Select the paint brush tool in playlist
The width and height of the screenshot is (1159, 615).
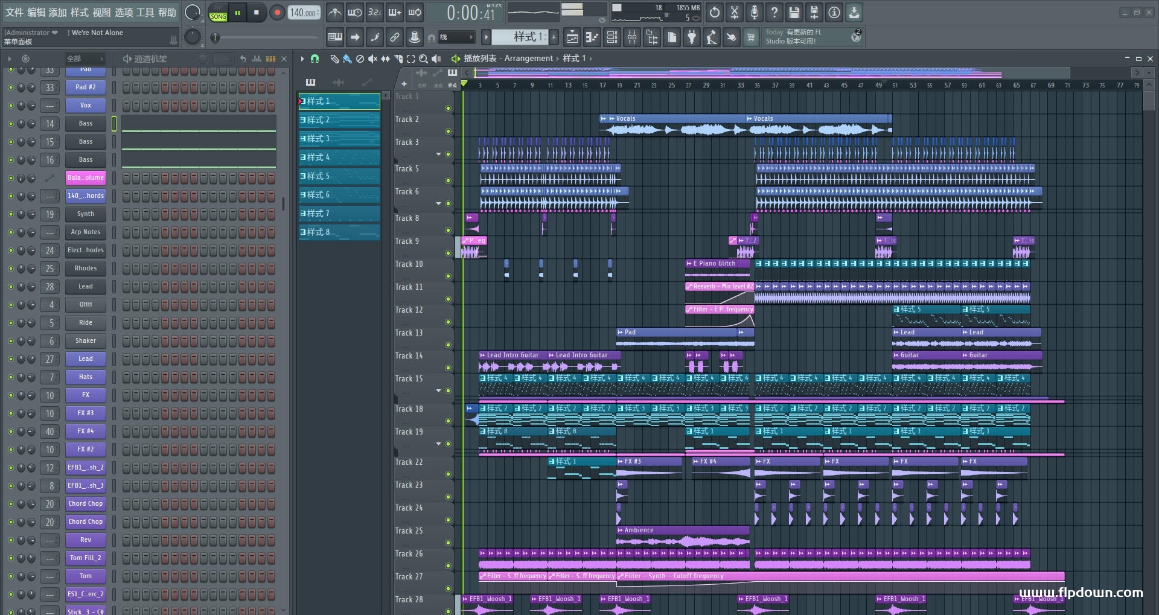(347, 59)
